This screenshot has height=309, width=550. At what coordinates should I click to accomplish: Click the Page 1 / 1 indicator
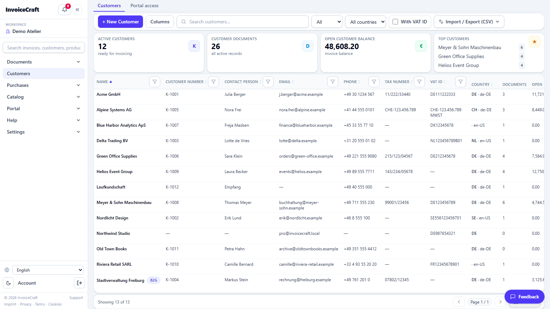coord(480,302)
